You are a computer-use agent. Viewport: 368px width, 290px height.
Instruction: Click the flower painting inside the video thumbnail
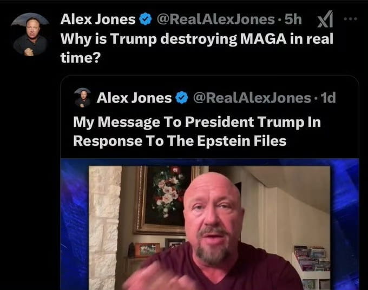point(166,200)
